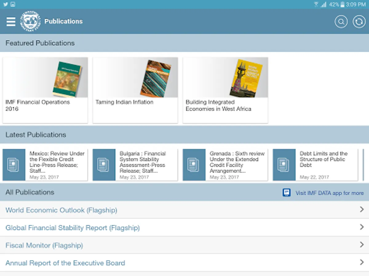Select 'IMF Financial Operations 2016' title text
The image size is (369, 276).
pyautogui.click(x=38, y=105)
